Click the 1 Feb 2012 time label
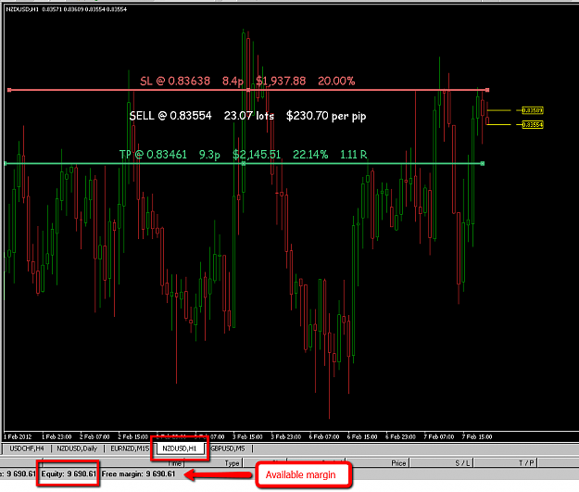 [18, 437]
